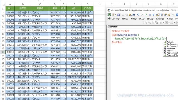Screen dimensions: 178x100
Task: Click the Bring to Front icon in UserForm toolbar
Action: pyautogui.click(x=146, y=23)
